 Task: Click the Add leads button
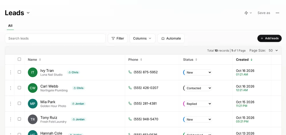269,38
